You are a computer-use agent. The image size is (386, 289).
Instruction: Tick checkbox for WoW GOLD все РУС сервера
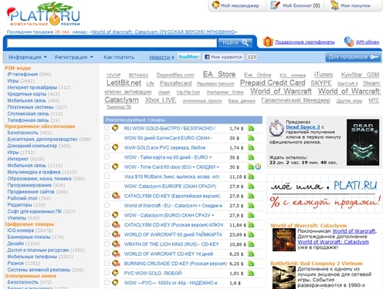tap(107, 147)
